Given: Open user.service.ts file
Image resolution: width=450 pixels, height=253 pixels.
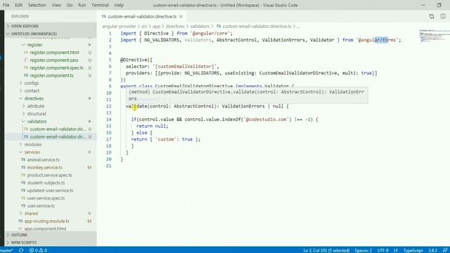Looking at the screenshot, I should click(41, 206).
